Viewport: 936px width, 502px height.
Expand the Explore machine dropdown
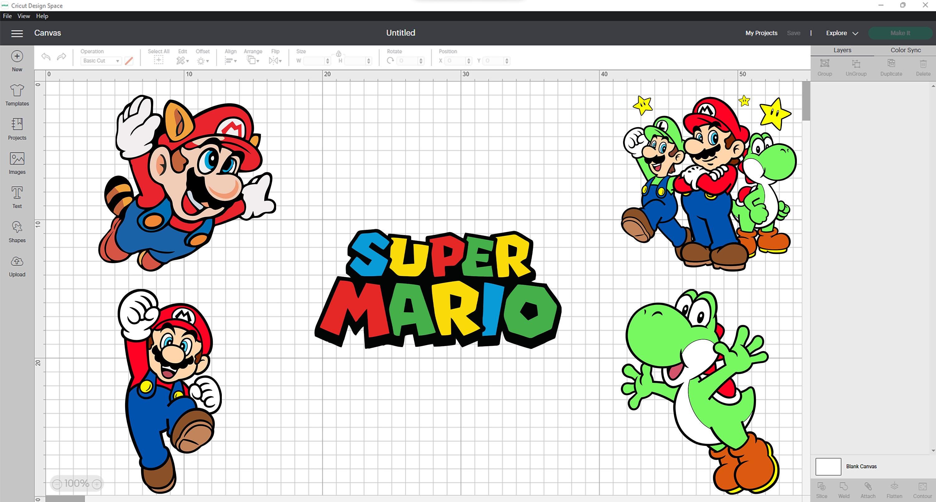pyautogui.click(x=842, y=33)
